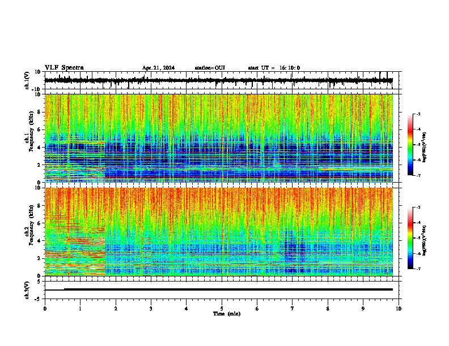This screenshot has height=346, width=449.
Task: Click the ch.2 color bar "log(PSD)" label
Action: click(425, 240)
